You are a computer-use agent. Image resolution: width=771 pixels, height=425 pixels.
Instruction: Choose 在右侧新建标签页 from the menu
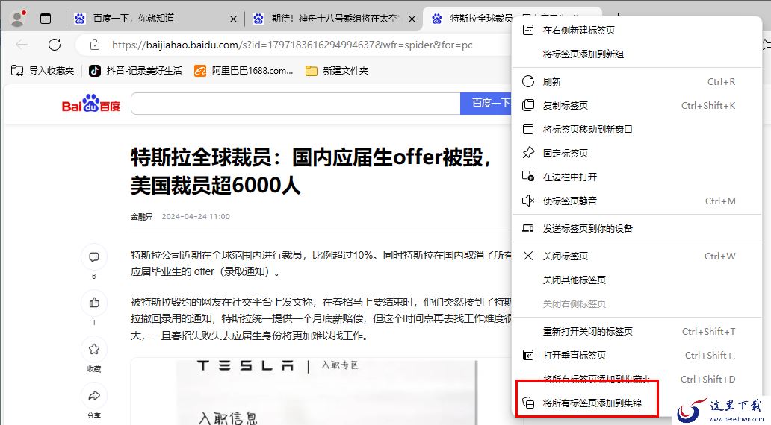click(x=637, y=31)
